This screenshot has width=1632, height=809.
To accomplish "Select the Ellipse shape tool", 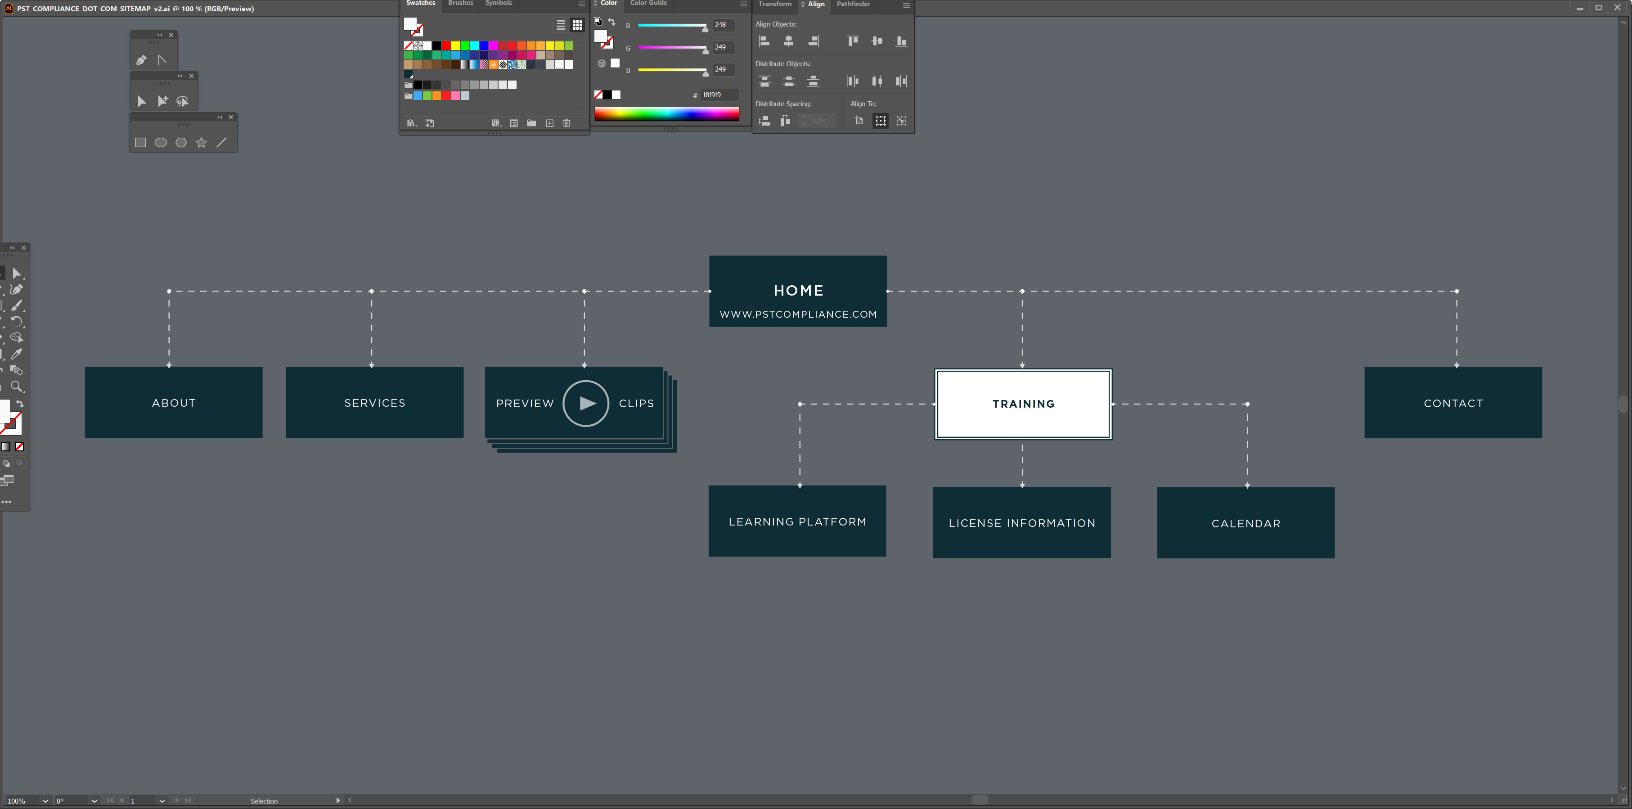I will tap(161, 143).
